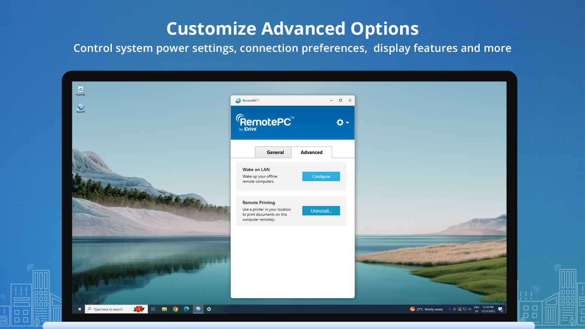Open the Recycle Bin desktop icon

81,90
